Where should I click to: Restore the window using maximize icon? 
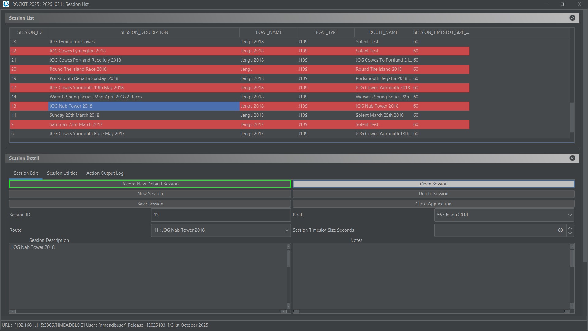(562, 4)
